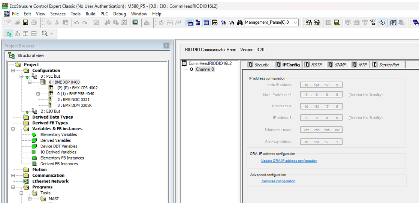Screen dimensions: 419x203
Task: Expand the 0 (1) : BME P58 4040 node
Action: click(38, 94)
